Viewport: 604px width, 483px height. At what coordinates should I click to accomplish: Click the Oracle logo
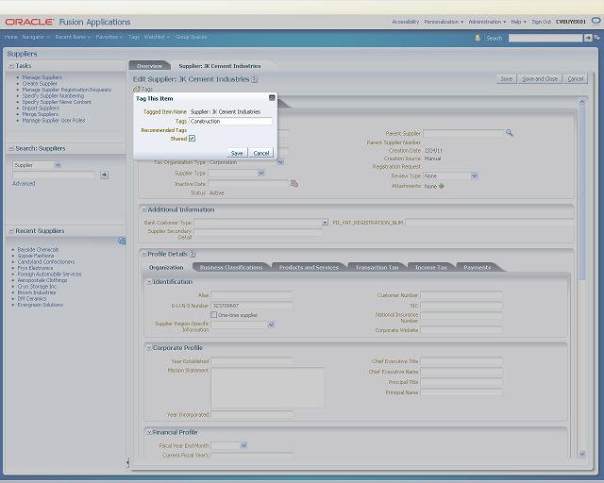(29, 22)
